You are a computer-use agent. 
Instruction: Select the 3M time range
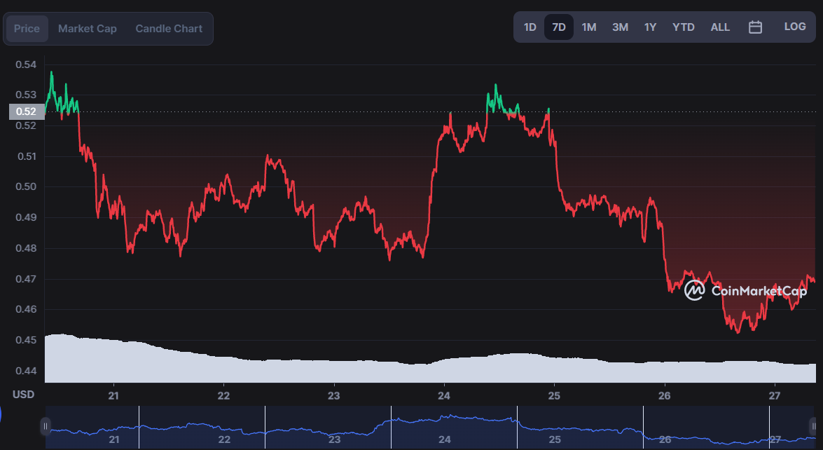620,27
